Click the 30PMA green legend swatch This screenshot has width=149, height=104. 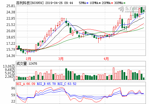(x=124, y=3)
